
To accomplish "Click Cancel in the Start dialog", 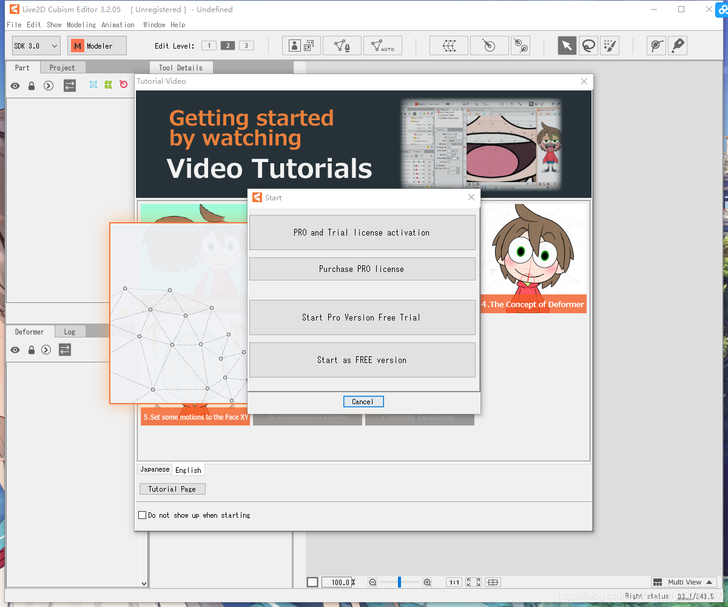I will pyautogui.click(x=363, y=401).
